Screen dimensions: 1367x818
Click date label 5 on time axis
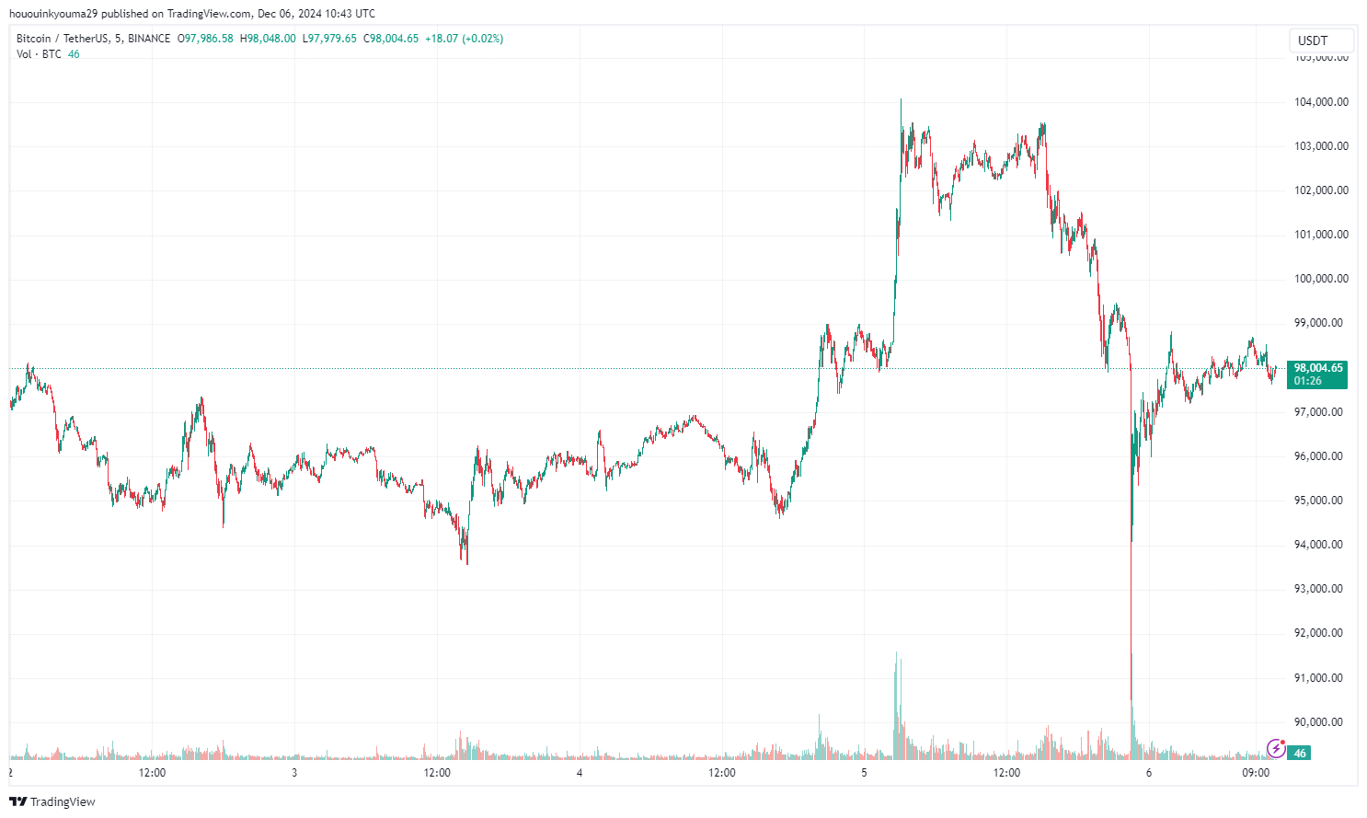tap(864, 773)
